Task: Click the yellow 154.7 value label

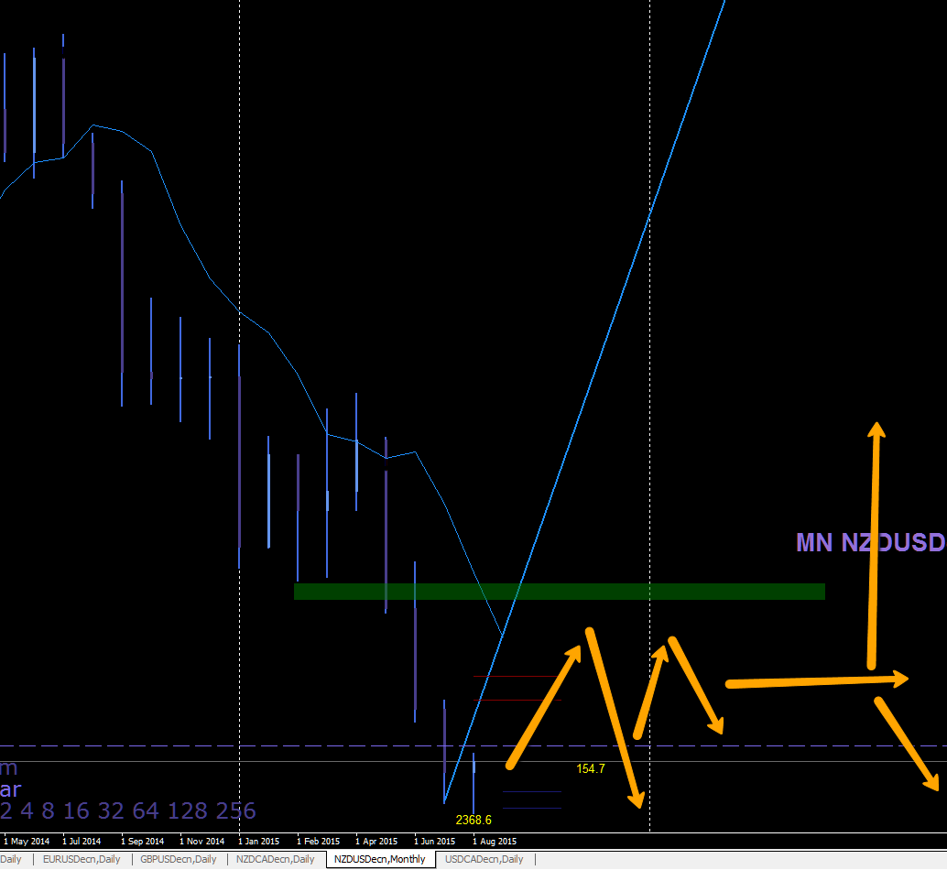Action: (x=590, y=768)
